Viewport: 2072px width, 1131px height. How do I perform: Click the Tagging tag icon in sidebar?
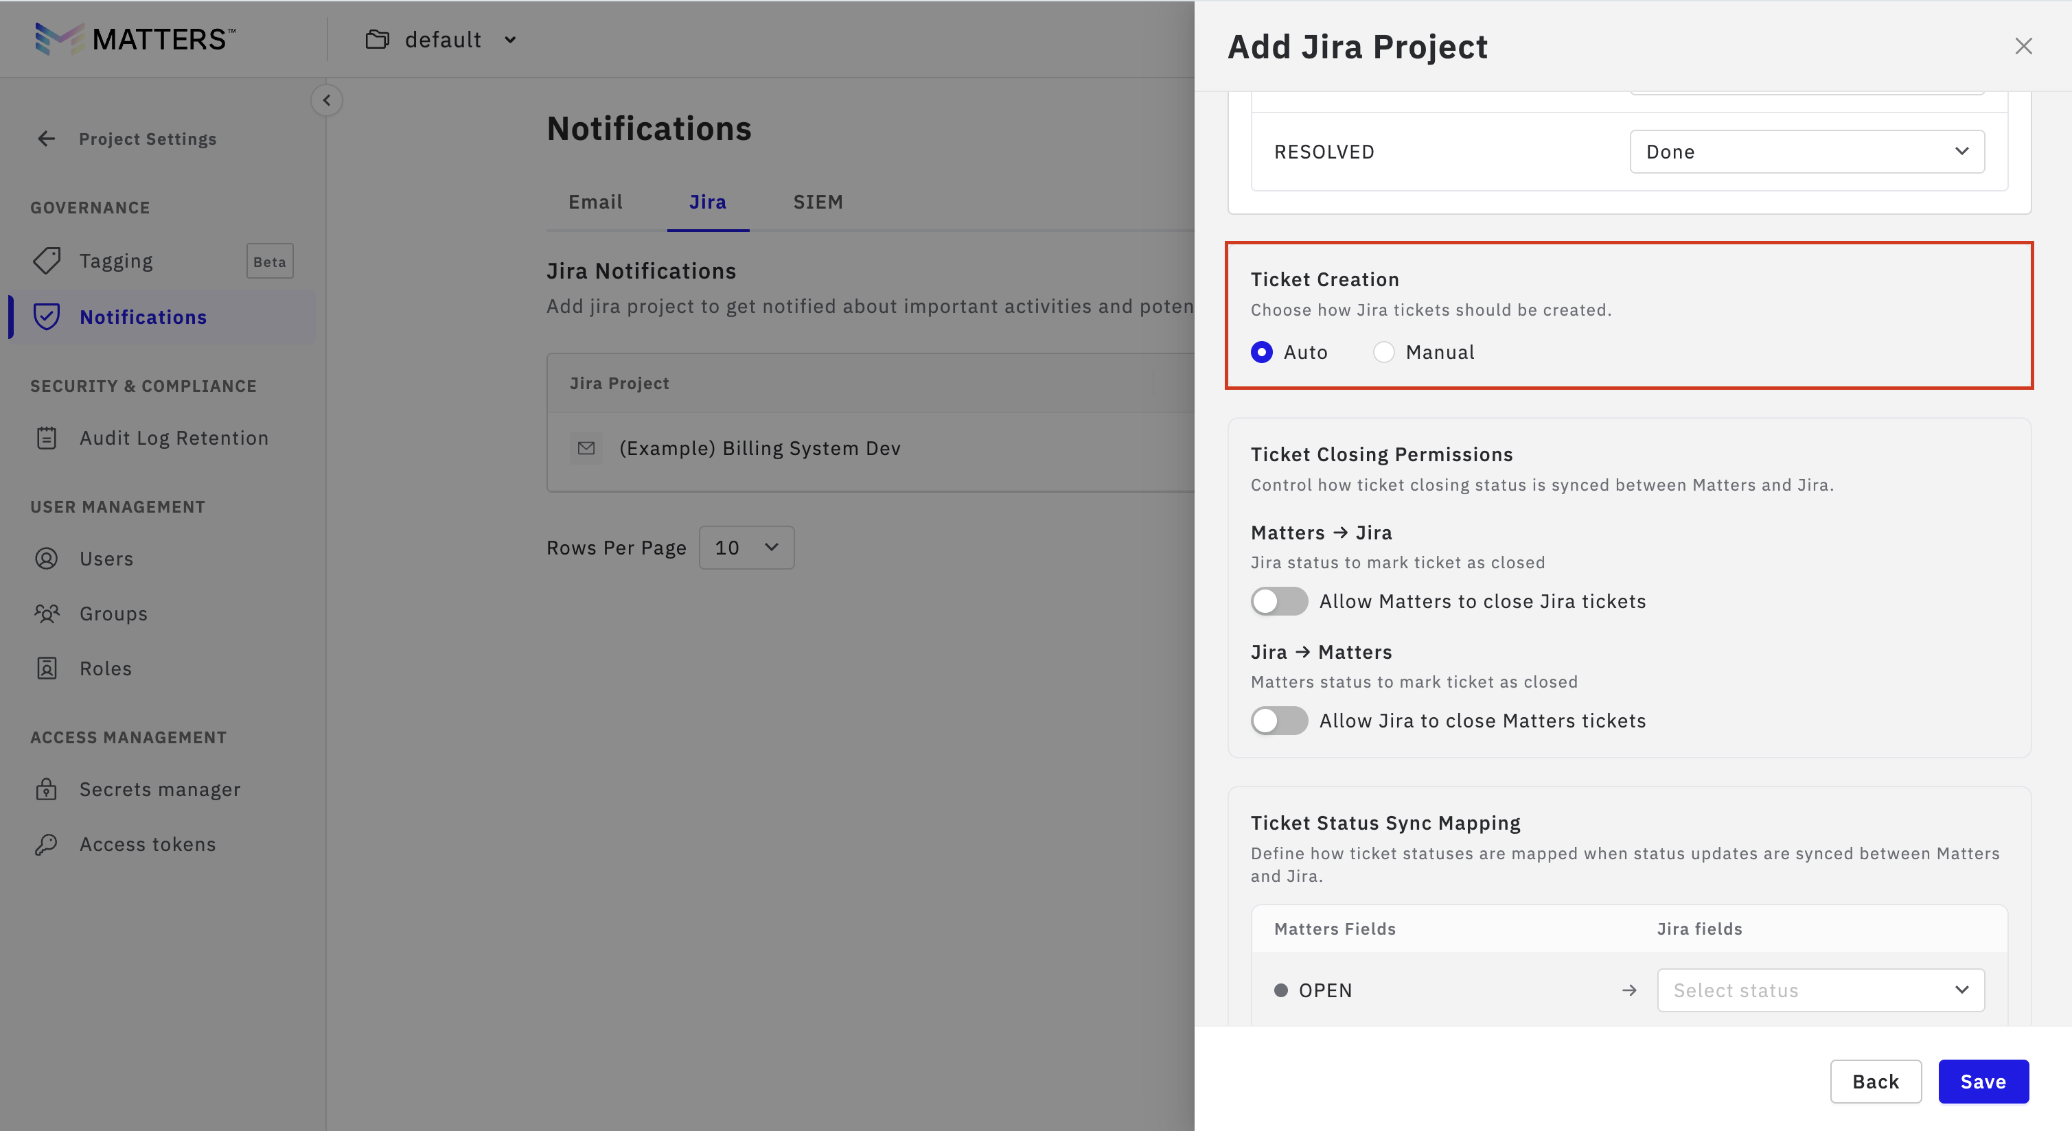pyautogui.click(x=47, y=260)
